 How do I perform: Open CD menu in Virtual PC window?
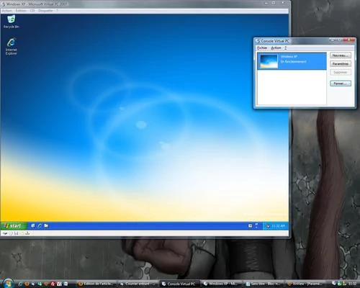click(32, 11)
